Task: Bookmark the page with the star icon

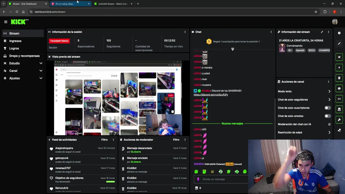Action: [x=316, y=12]
